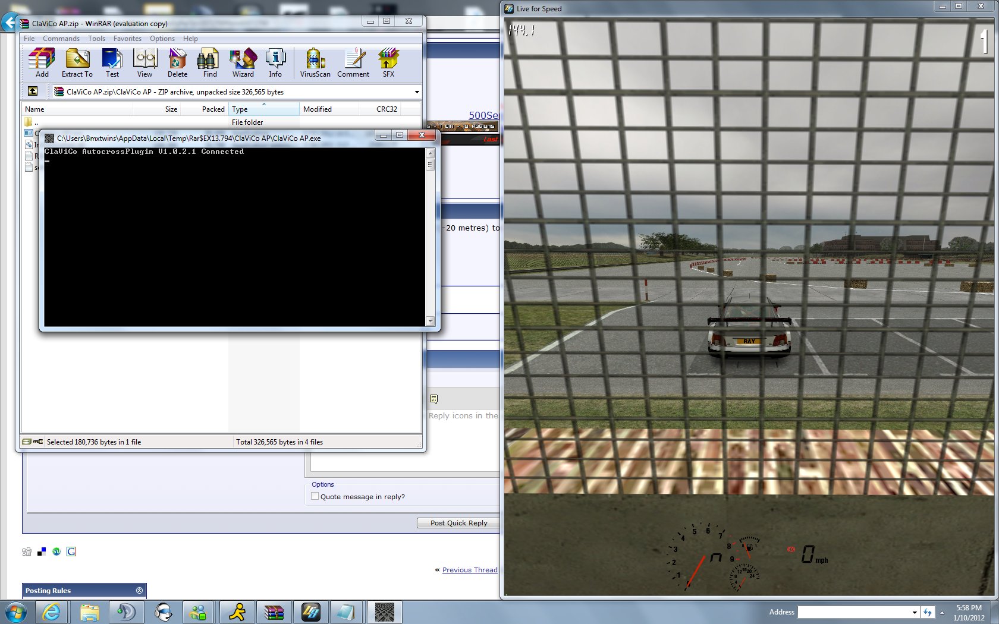999x624 pixels.
Task: Open the Help menu in WinRAR
Action: click(x=190, y=39)
